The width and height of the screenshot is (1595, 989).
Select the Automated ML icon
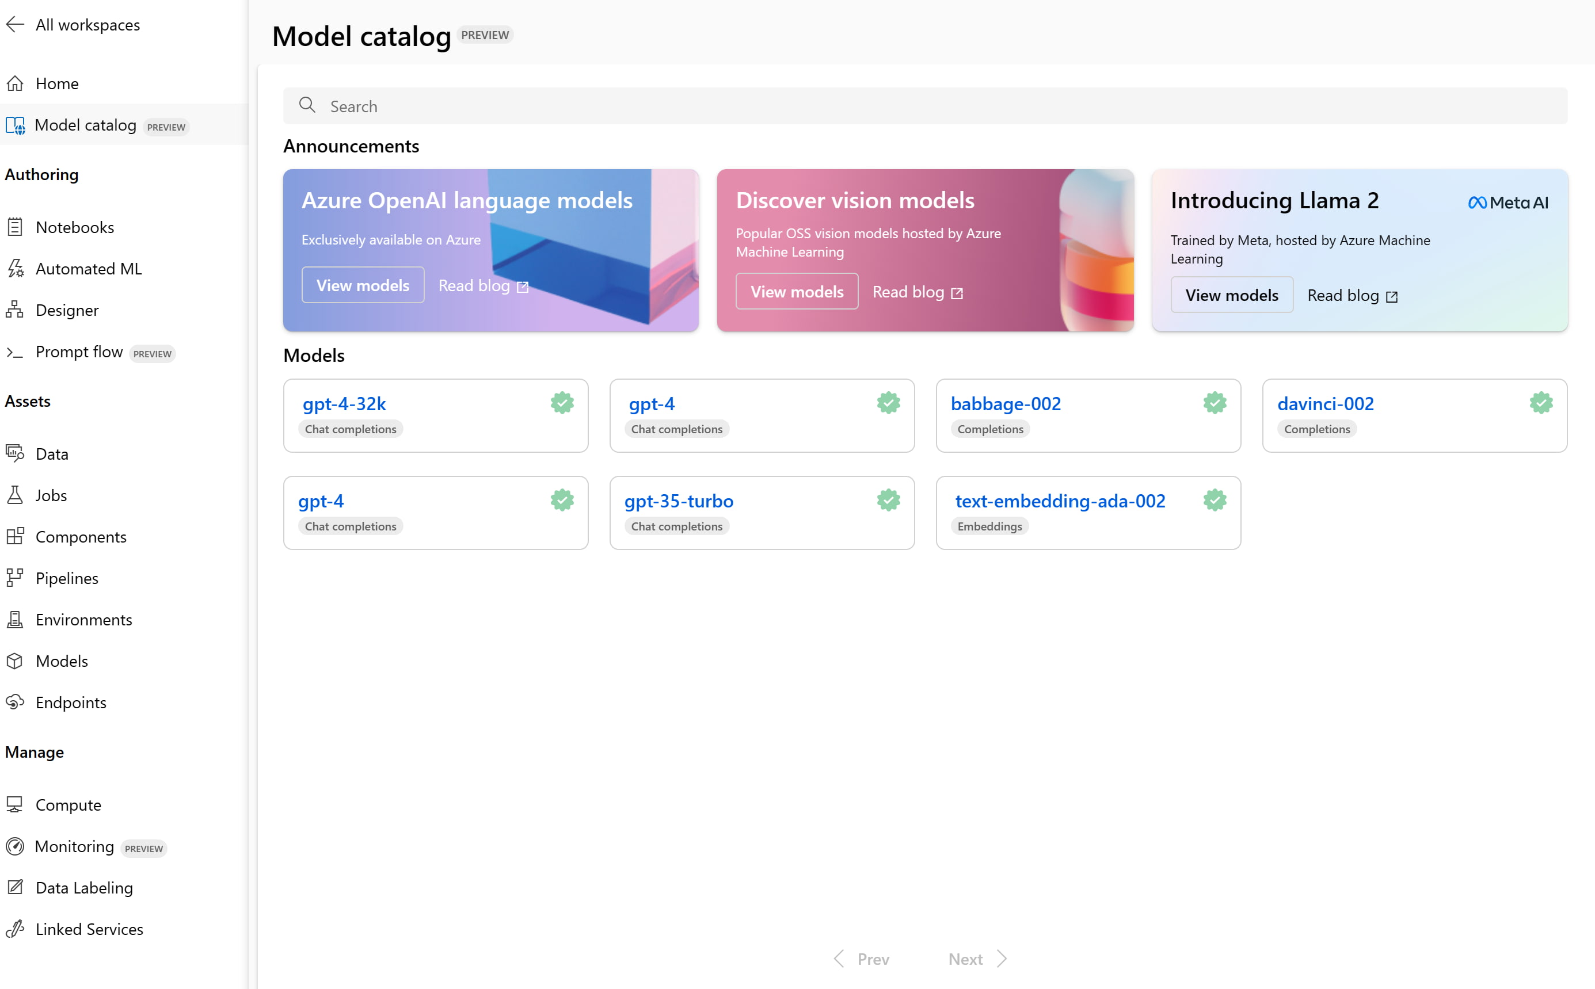click(17, 268)
